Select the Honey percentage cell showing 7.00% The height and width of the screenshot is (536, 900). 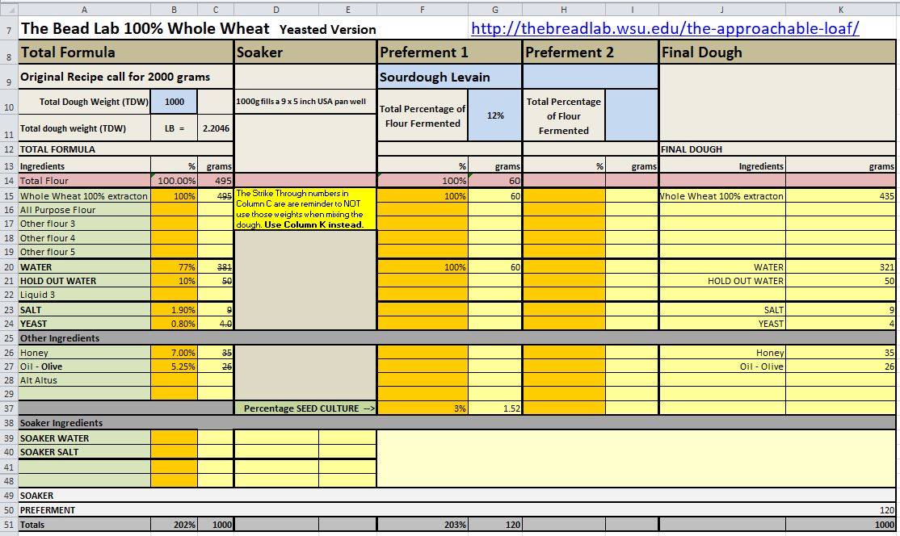click(174, 353)
